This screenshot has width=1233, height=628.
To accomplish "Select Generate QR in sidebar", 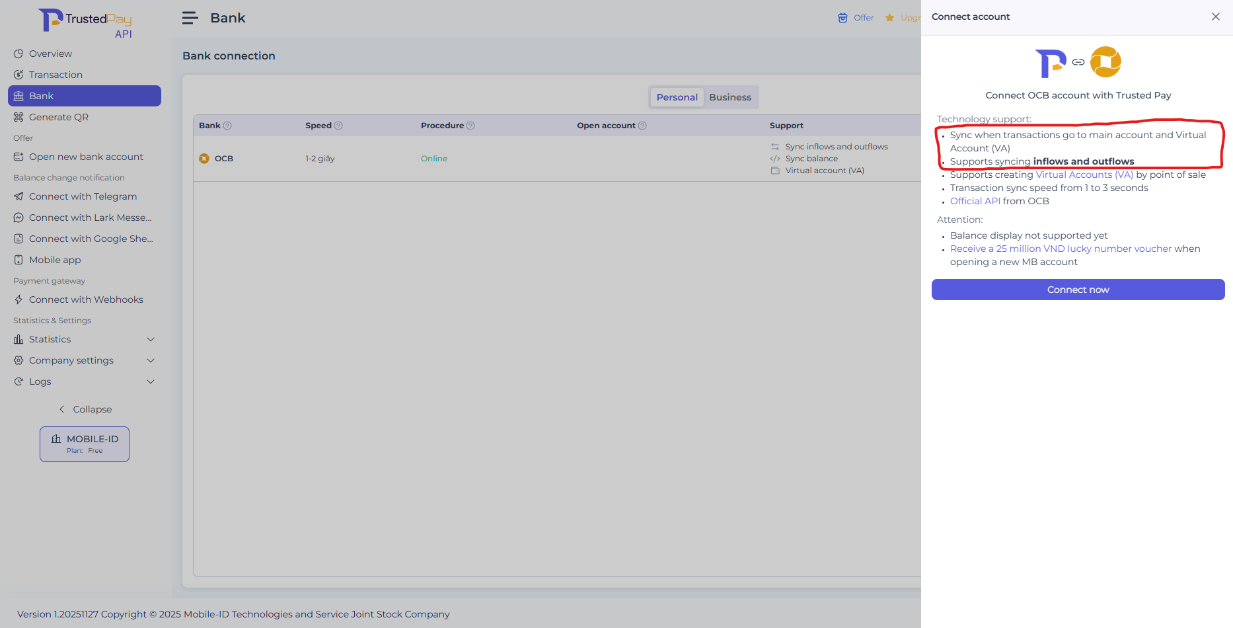I will click(85, 117).
